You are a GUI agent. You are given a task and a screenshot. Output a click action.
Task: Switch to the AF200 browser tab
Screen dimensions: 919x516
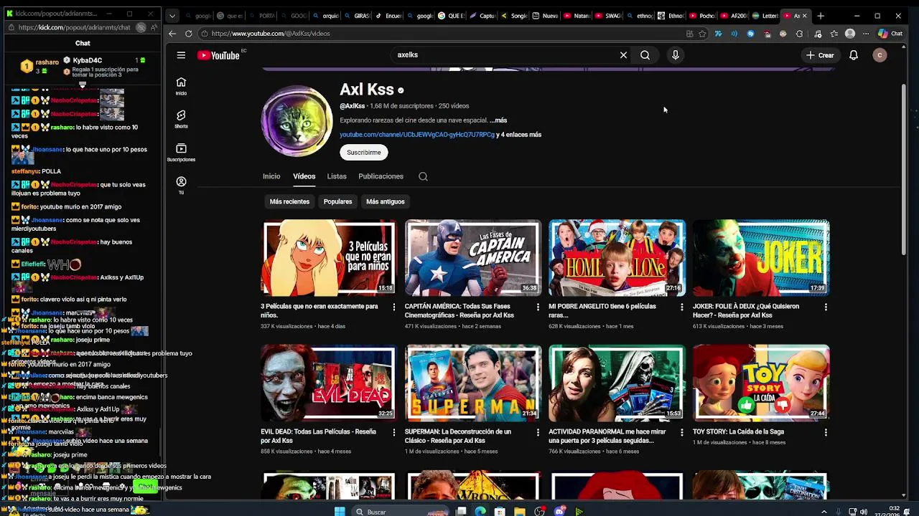[x=734, y=16]
